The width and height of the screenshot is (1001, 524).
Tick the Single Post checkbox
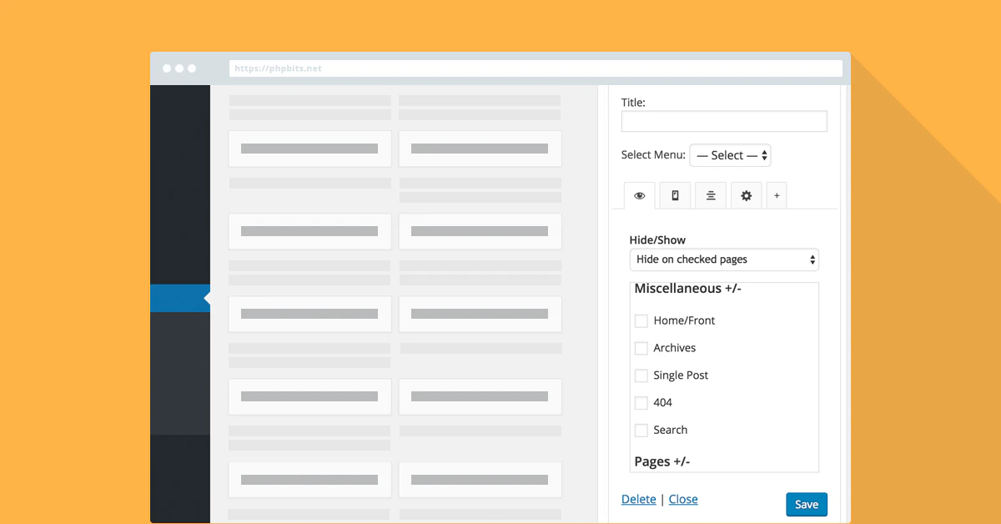point(641,375)
